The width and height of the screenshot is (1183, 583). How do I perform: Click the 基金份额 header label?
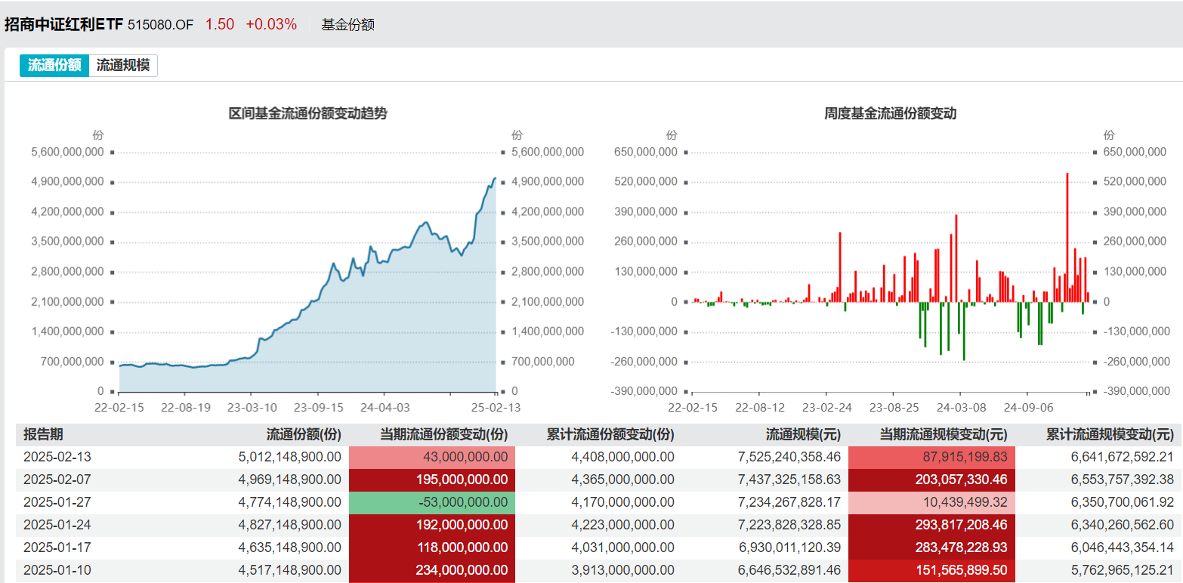pos(347,24)
